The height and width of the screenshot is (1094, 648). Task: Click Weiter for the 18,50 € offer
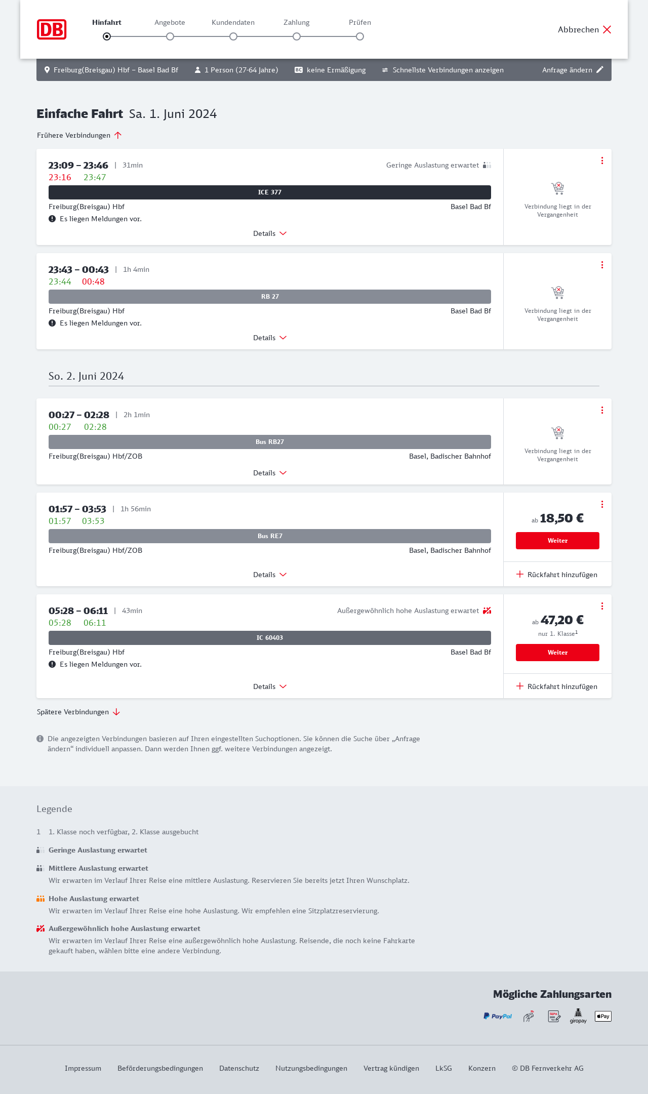(557, 541)
